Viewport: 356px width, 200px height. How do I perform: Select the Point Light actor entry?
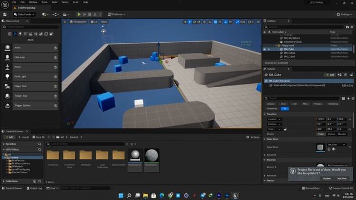31,77
